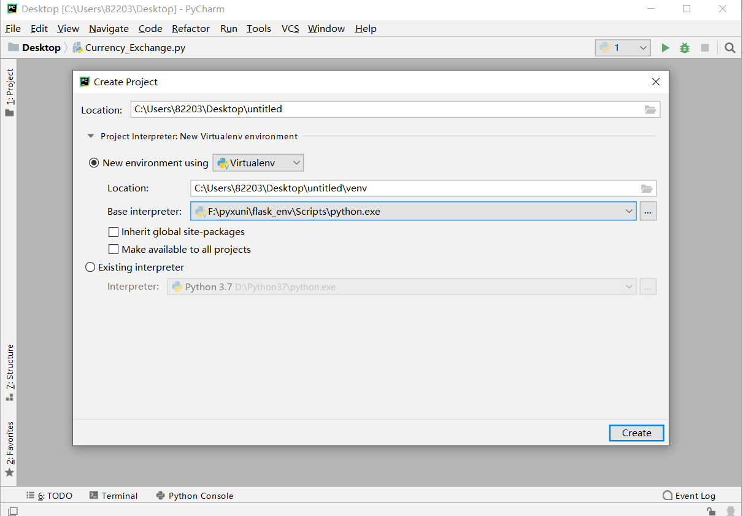
Task: Click the project Location path field
Action: pos(395,109)
